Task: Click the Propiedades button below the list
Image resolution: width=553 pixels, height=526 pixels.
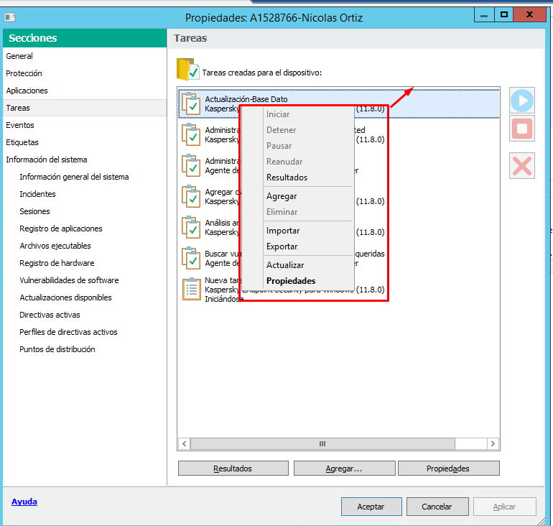Action: click(x=449, y=469)
